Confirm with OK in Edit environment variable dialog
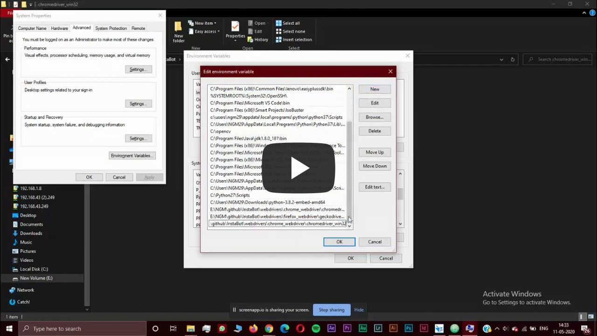 (x=339, y=242)
